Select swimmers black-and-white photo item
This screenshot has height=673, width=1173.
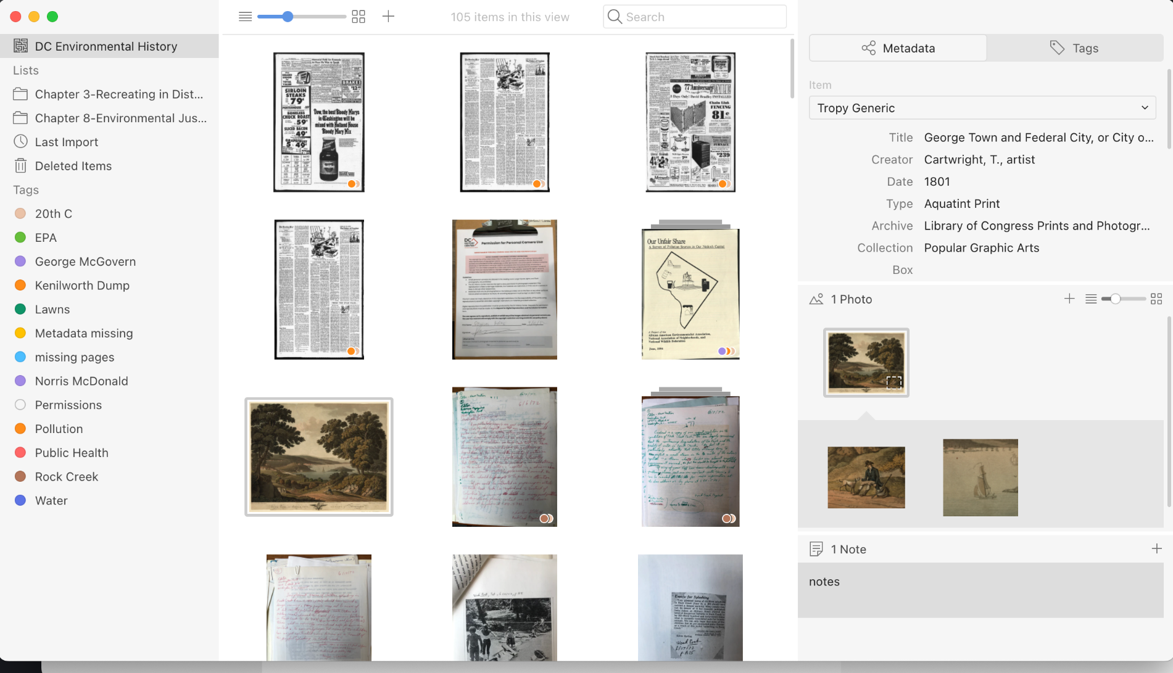(505, 608)
